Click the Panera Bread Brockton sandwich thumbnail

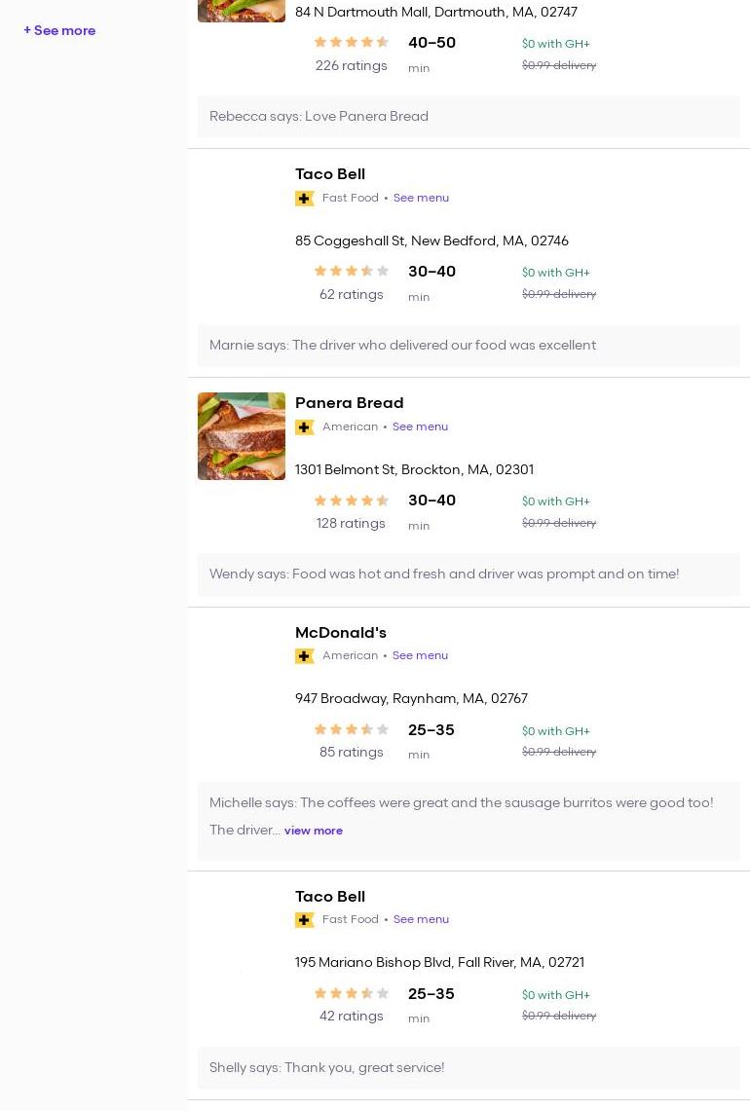(242, 436)
